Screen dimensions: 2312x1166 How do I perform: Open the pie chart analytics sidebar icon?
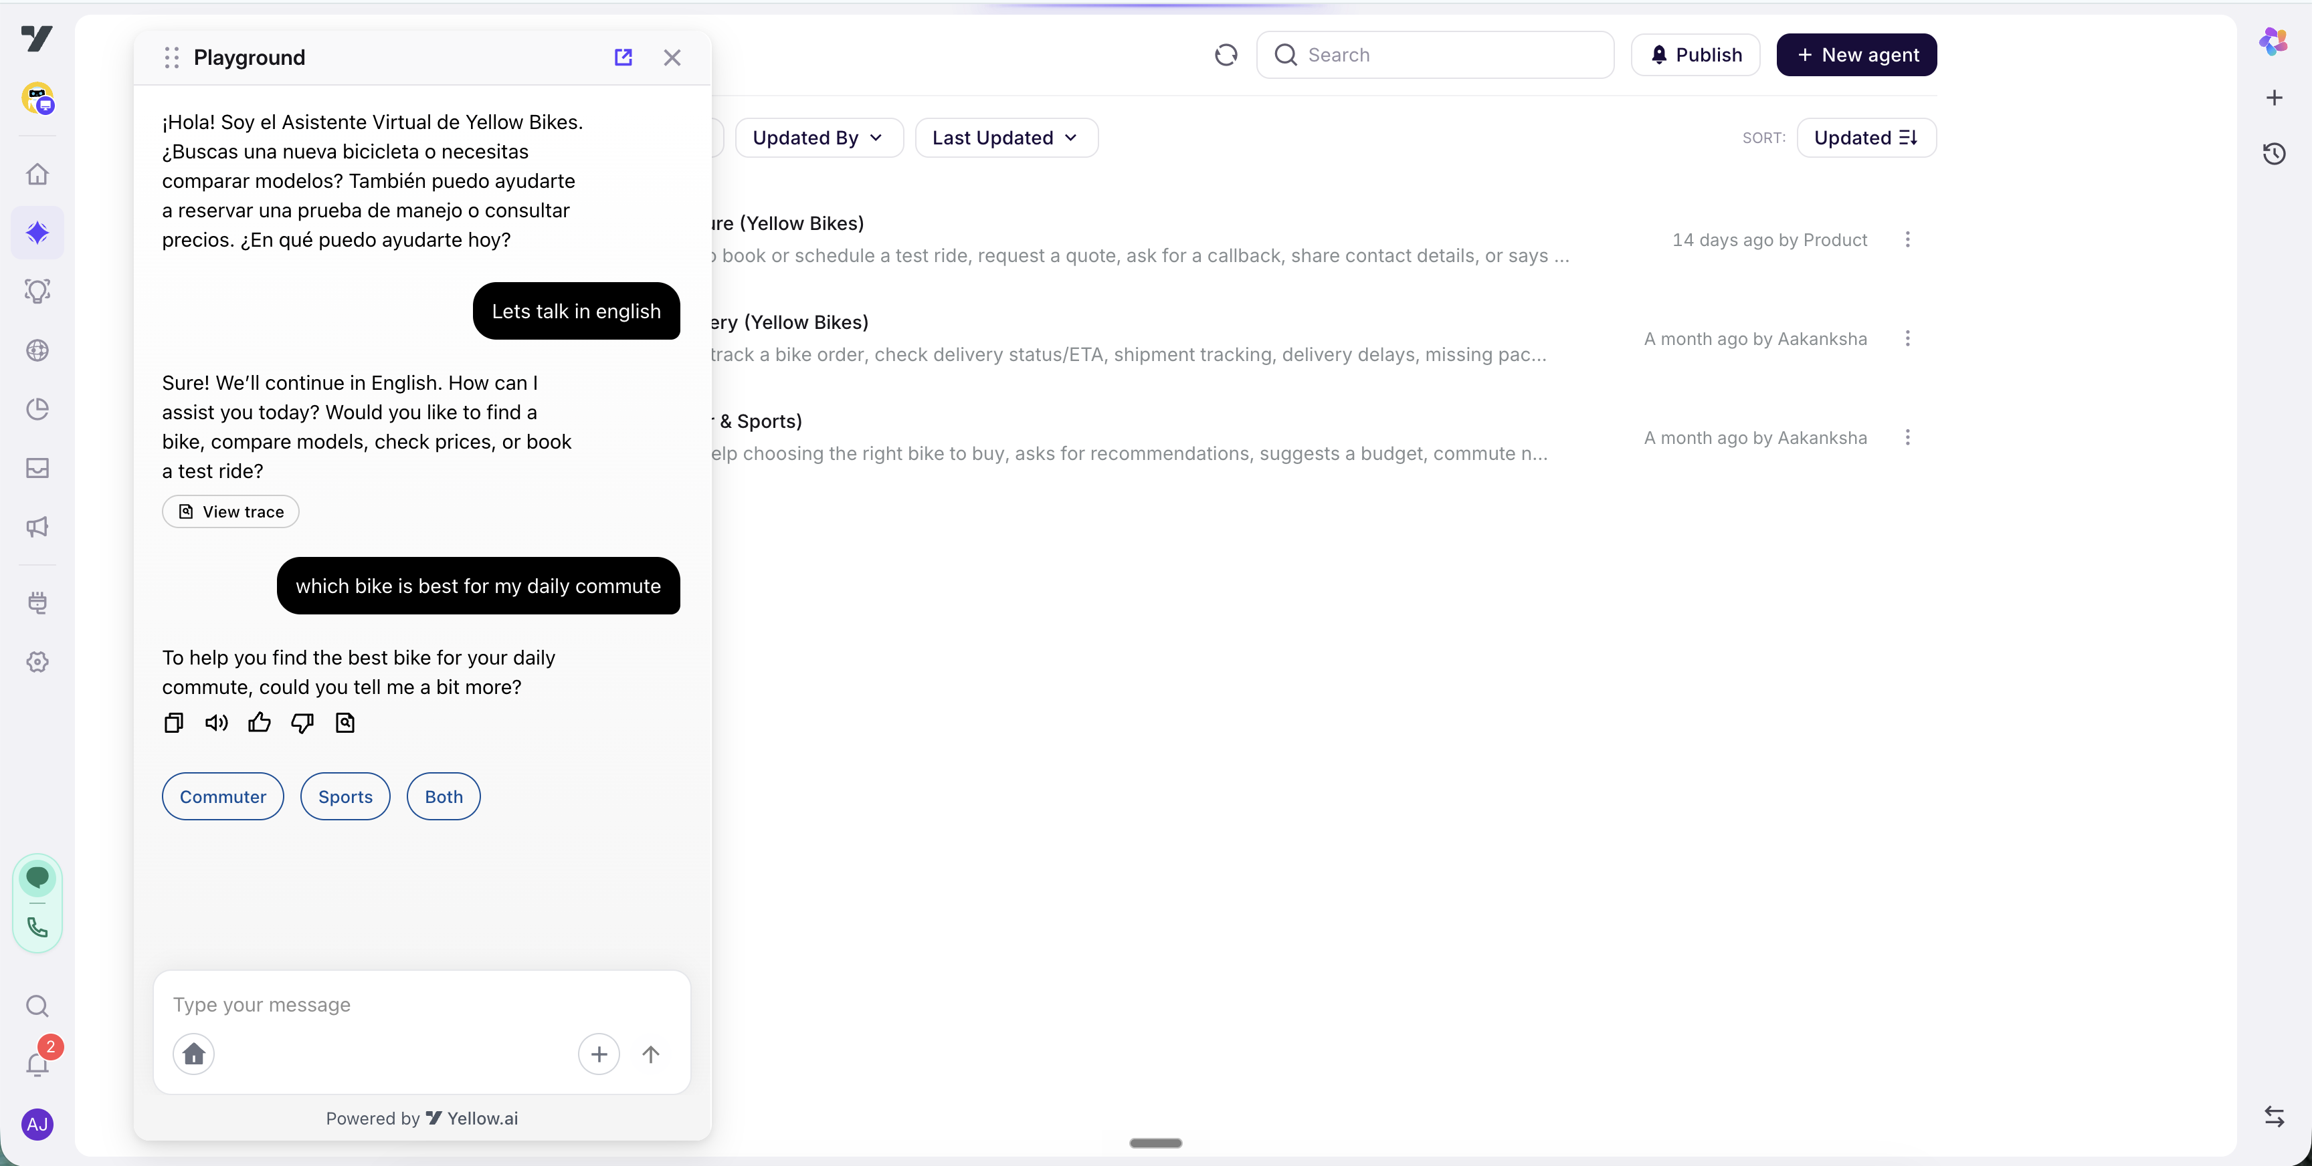coord(37,409)
